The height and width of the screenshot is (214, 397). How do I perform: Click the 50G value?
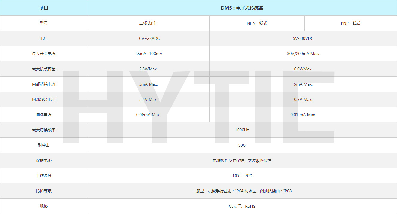(242, 145)
